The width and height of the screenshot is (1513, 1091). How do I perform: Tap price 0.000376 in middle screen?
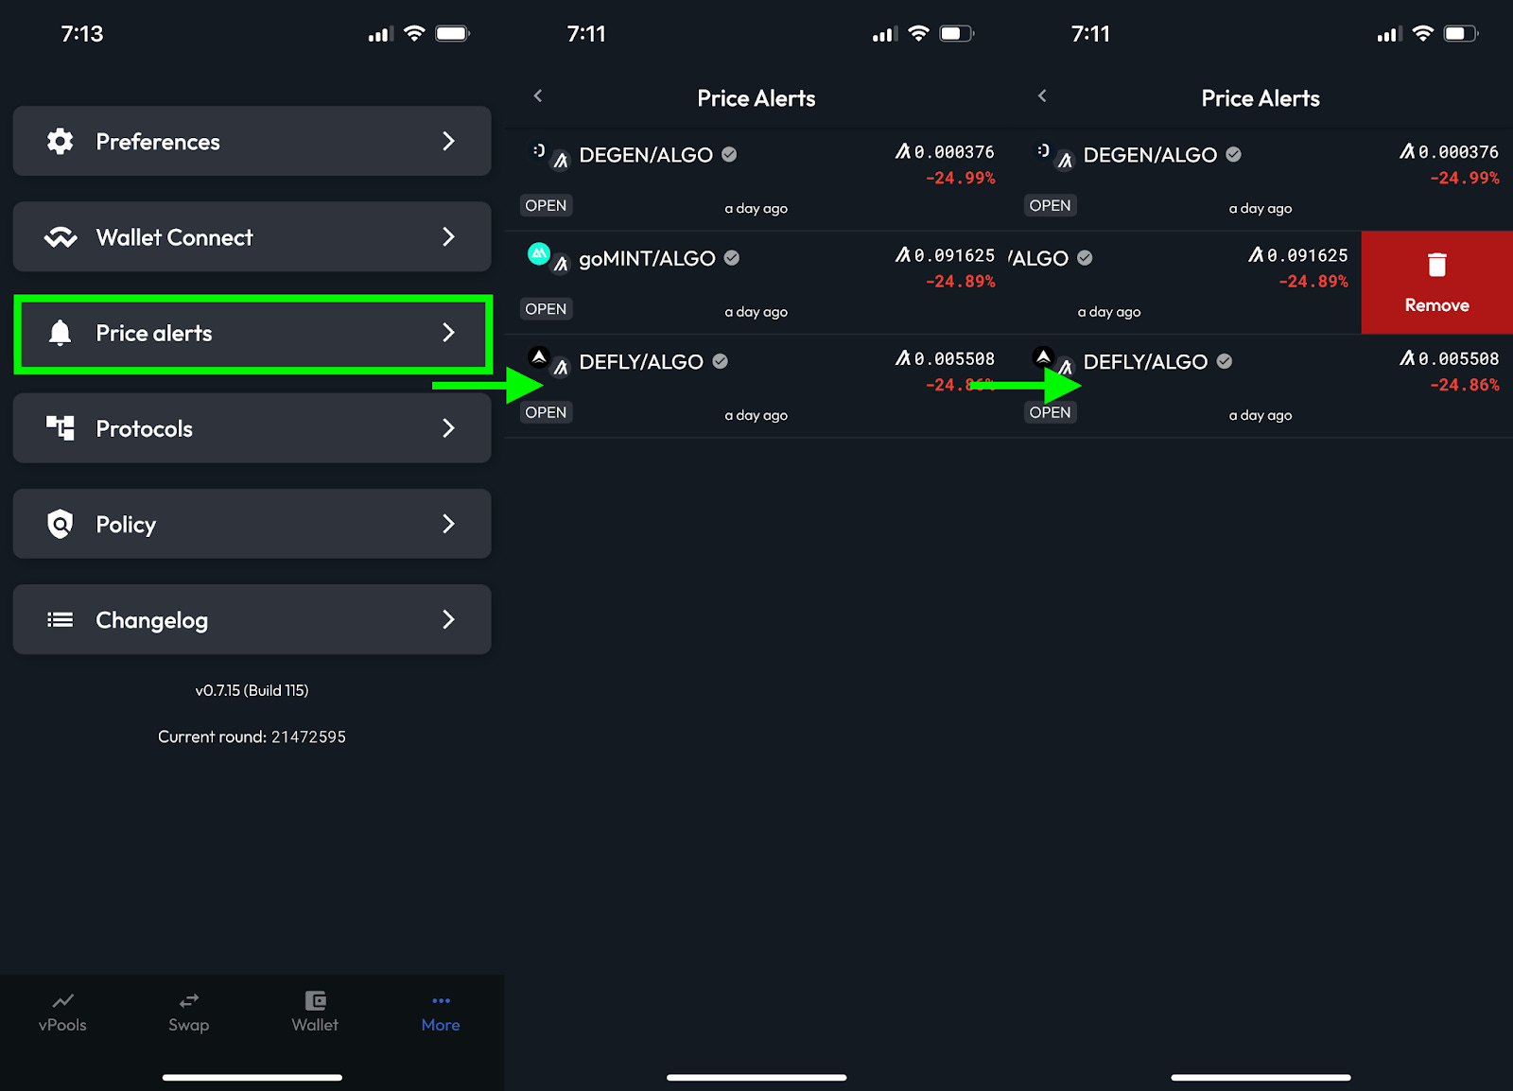[x=945, y=151]
